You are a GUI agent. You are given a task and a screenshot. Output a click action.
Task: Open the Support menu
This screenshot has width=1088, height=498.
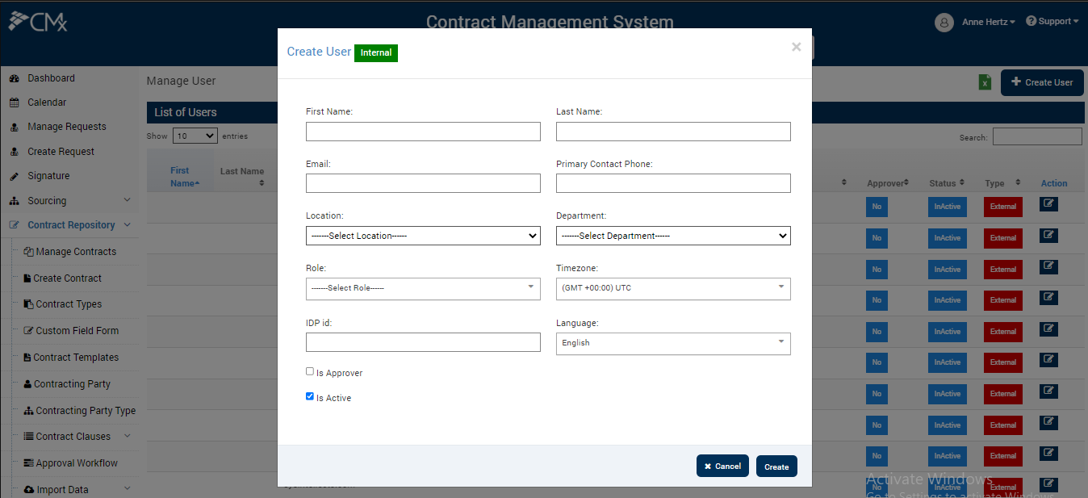point(1052,21)
